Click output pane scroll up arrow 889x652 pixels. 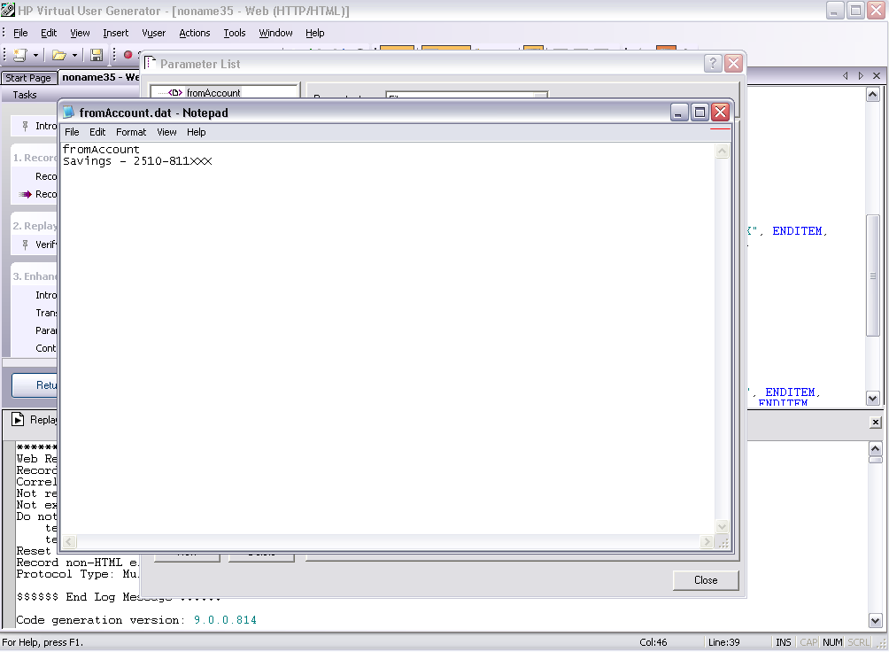click(x=875, y=449)
